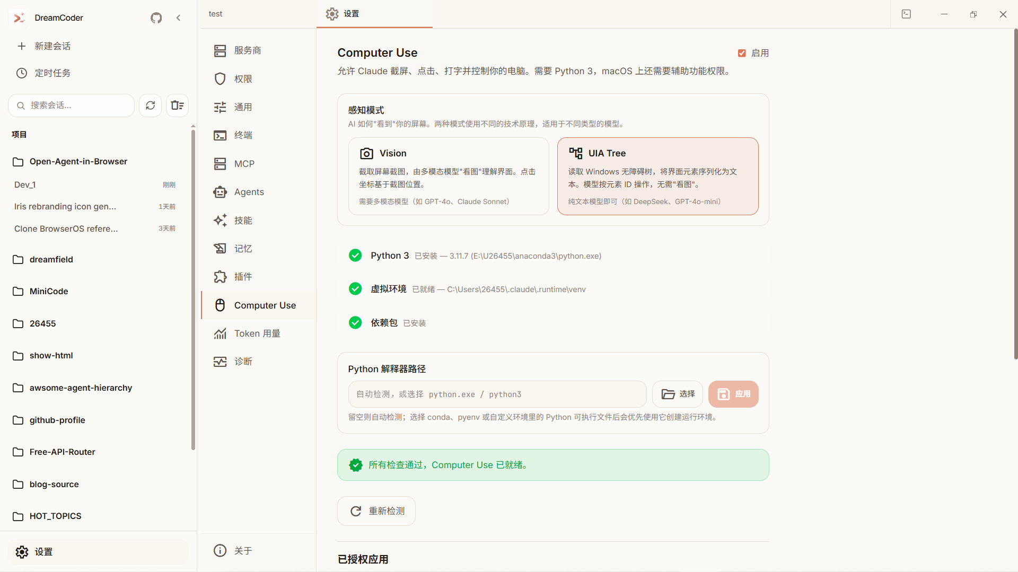Image resolution: width=1018 pixels, height=572 pixels.
Task: Open 服务商 provider settings
Action: pyautogui.click(x=259, y=50)
